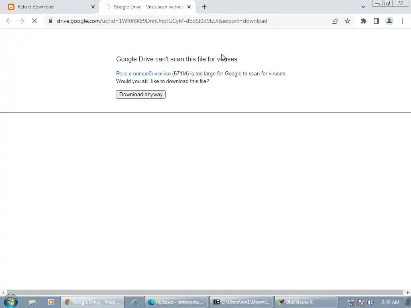Share this page via share icon
411x308 pixels.
click(335, 21)
